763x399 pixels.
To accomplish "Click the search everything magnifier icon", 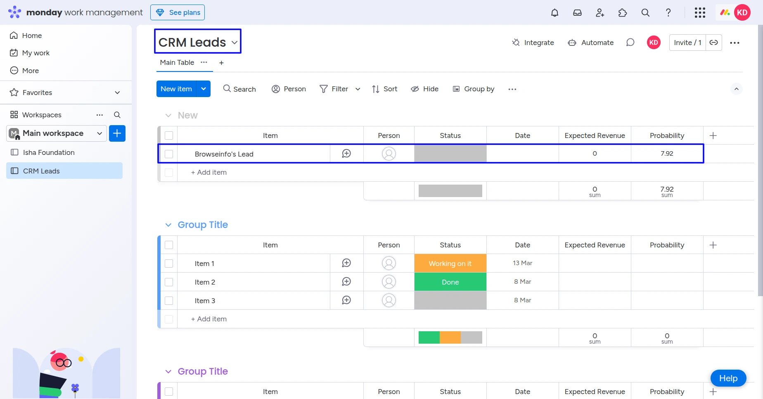I will pos(645,13).
